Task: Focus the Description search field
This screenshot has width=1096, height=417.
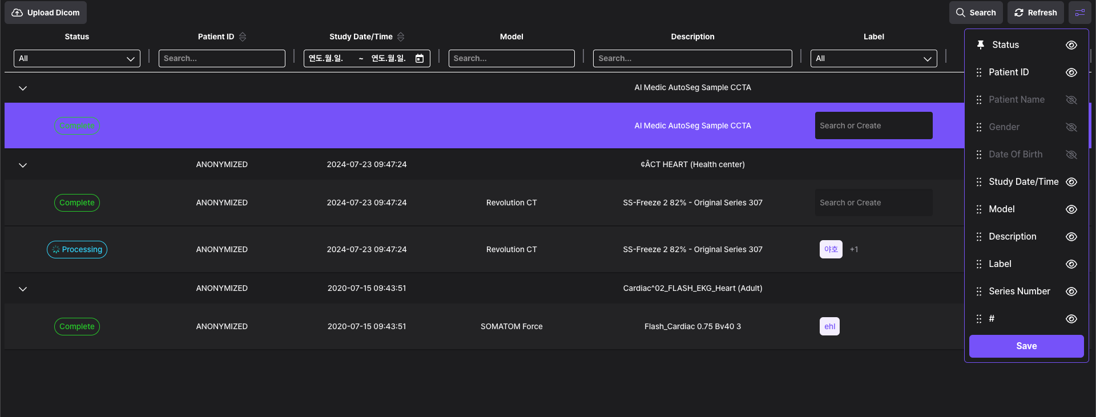Action: (692, 58)
